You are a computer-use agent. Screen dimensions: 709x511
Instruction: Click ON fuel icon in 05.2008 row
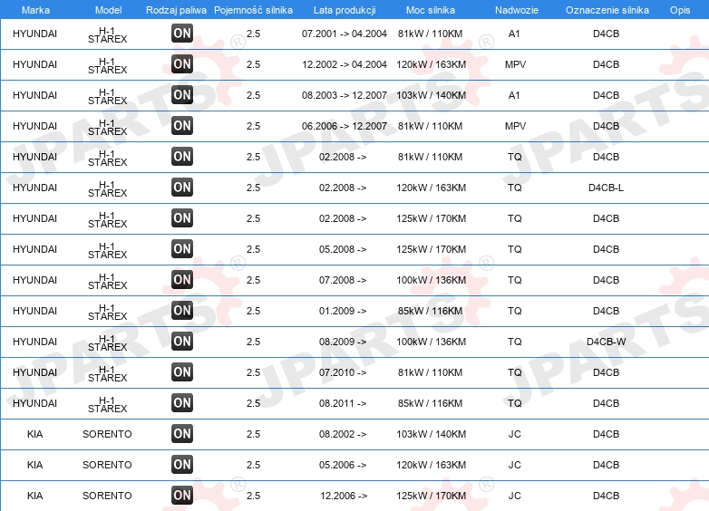click(x=182, y=248)
